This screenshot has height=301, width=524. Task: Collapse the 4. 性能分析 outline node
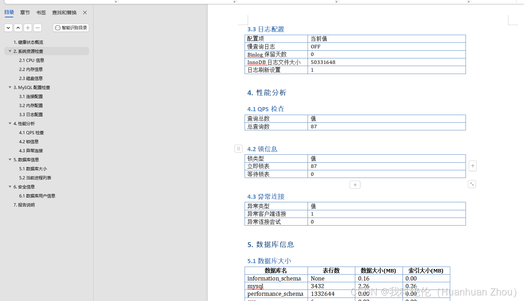point(10,123)
